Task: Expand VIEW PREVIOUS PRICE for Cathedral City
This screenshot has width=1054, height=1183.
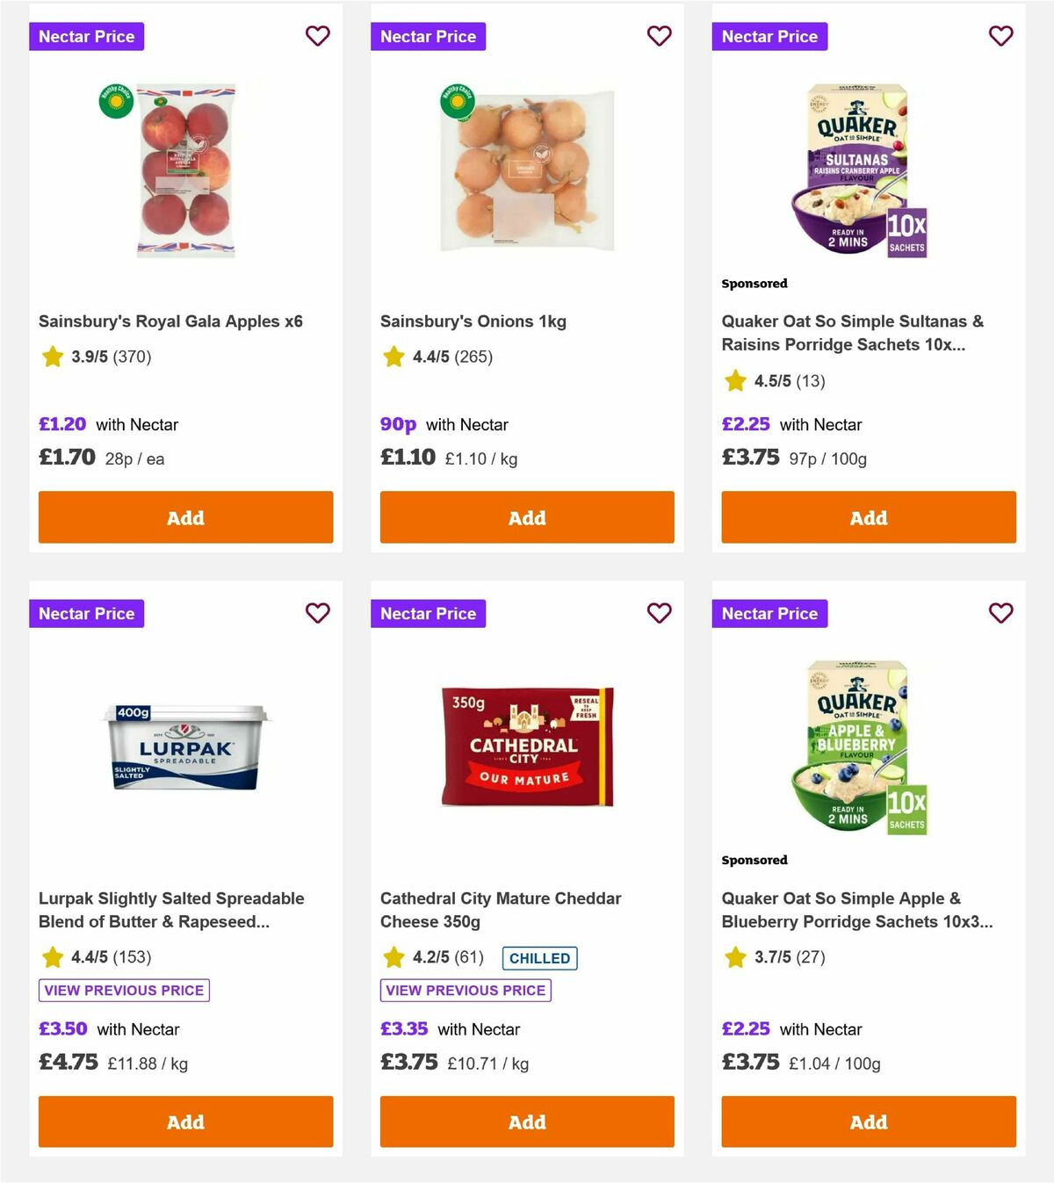Action: [465, 990]
